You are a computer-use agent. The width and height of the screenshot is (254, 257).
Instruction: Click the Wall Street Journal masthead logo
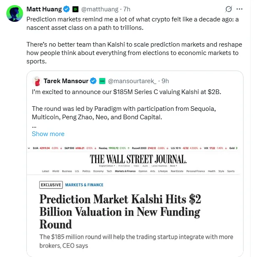click(x=138, y=159)
